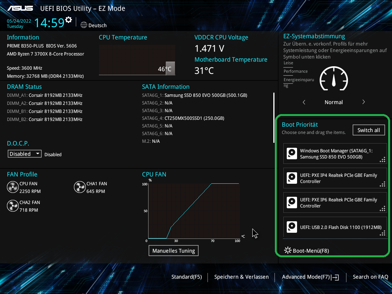The width and height of the screenshot is (392, 294).
Task: Click DIMM_B2 Corsair 8192MB row
Action: (x=45, y=119)
